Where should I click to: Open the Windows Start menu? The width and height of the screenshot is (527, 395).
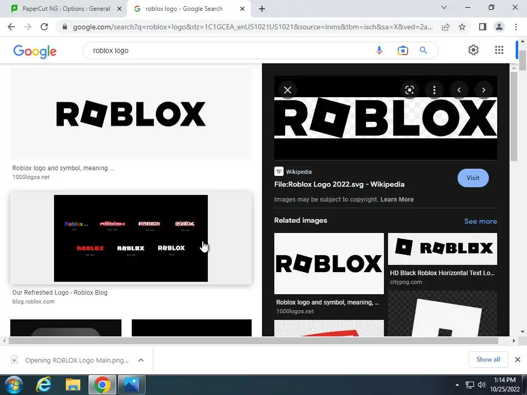click(13, 385)
